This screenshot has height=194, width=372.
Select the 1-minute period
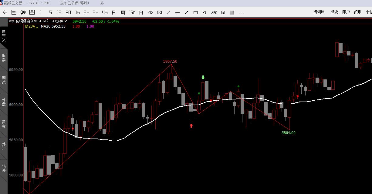(x=41, y=12)
